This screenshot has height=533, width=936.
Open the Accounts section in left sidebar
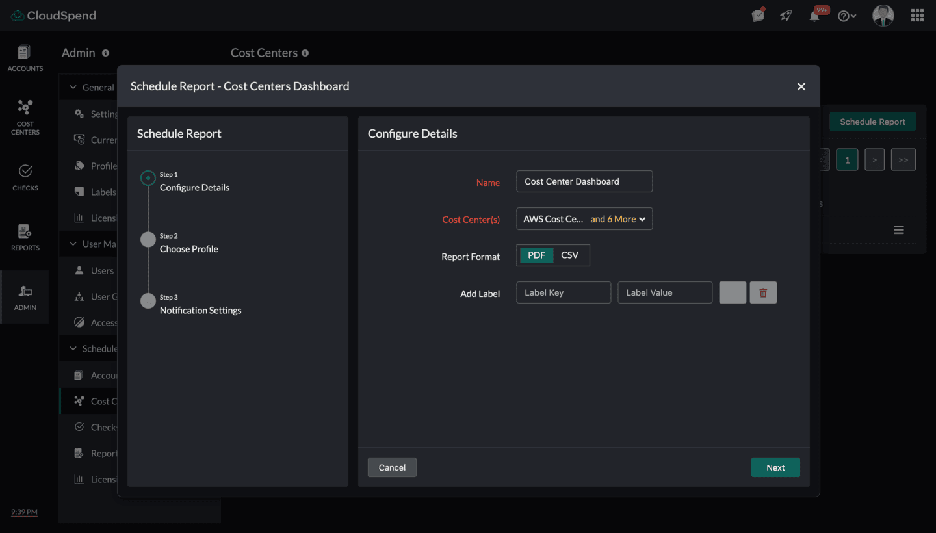[25, 57]
